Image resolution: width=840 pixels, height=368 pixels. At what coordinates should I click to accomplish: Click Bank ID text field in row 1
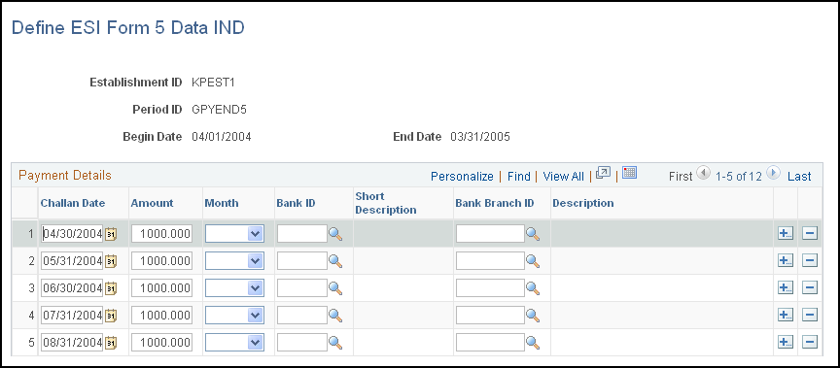(x=302, y=234)
